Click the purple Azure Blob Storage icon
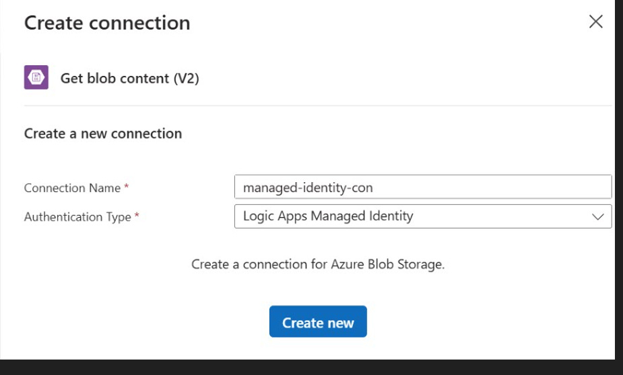623x375 pixels. click(x=36, y=77)
